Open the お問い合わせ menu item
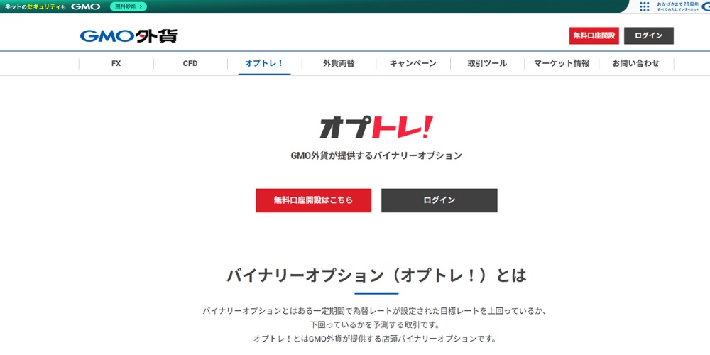Screen dimensions: 710x355 coord(635,63)
